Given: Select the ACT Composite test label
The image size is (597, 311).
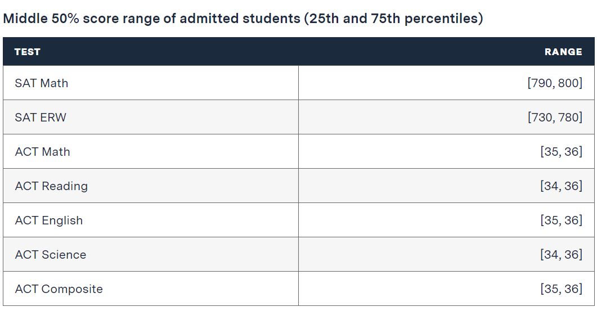Looking at the screenshot, I should (x=59, y=289).
